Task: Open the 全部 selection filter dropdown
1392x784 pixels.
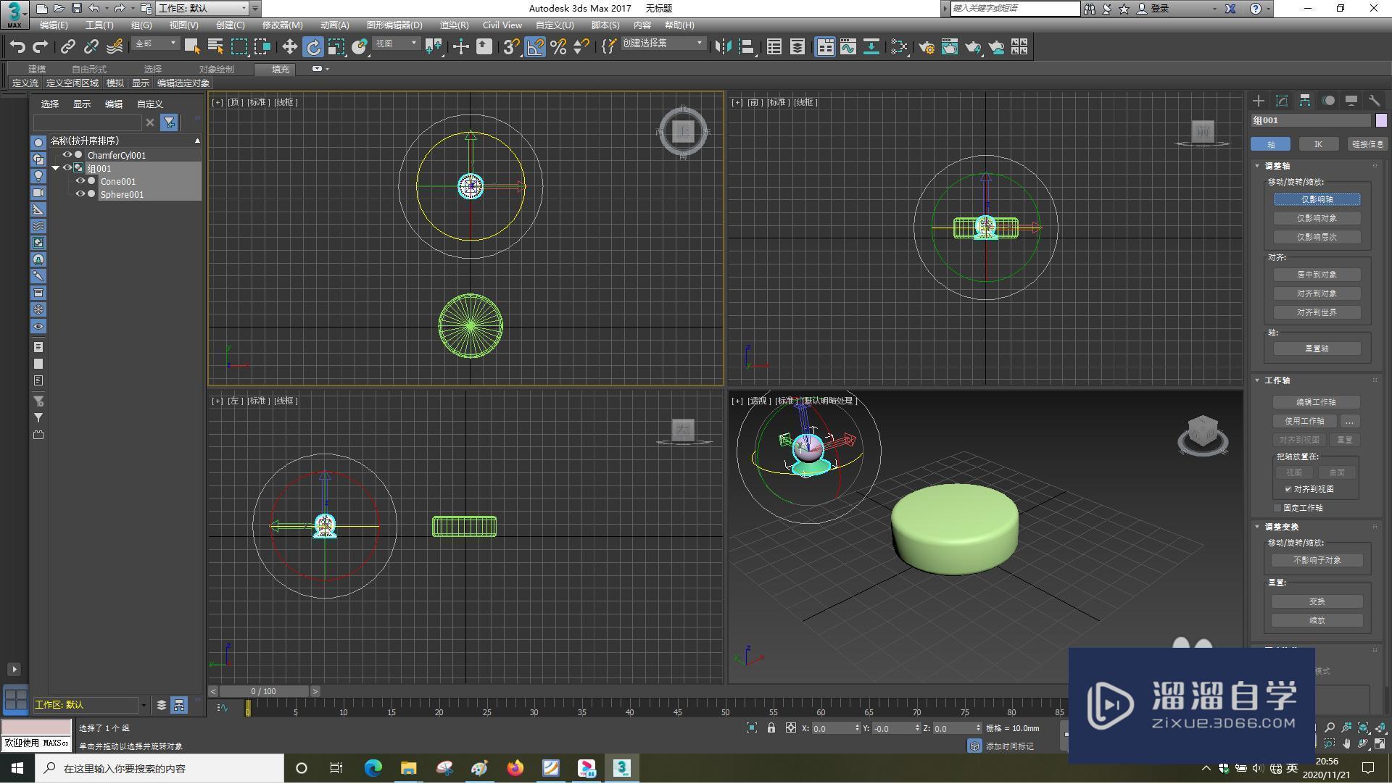Action: 156,44
